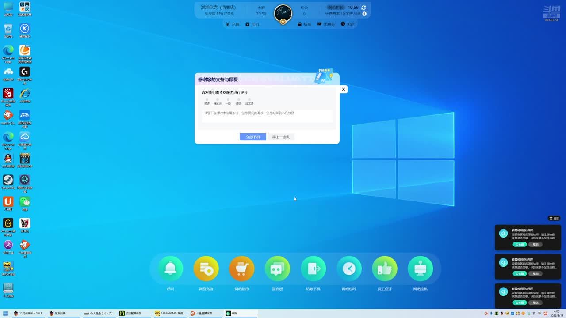Click the 结账下机 checkout icon in dock
This screenshot has height=318, width=566.
[x=313, y=269]
